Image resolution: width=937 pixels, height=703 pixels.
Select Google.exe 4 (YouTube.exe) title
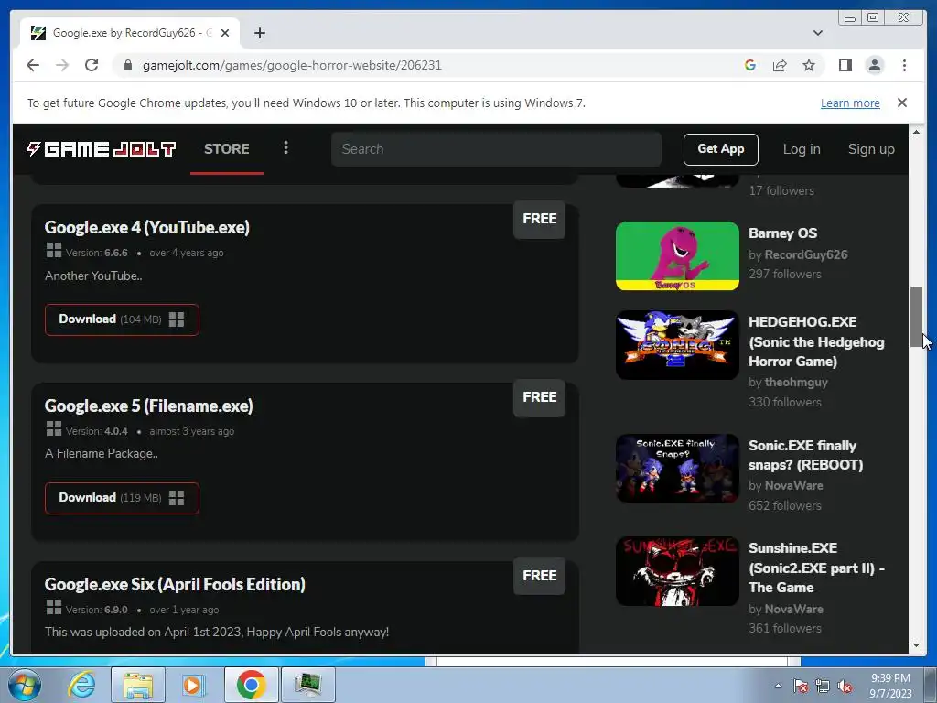[x=147, y=227]
